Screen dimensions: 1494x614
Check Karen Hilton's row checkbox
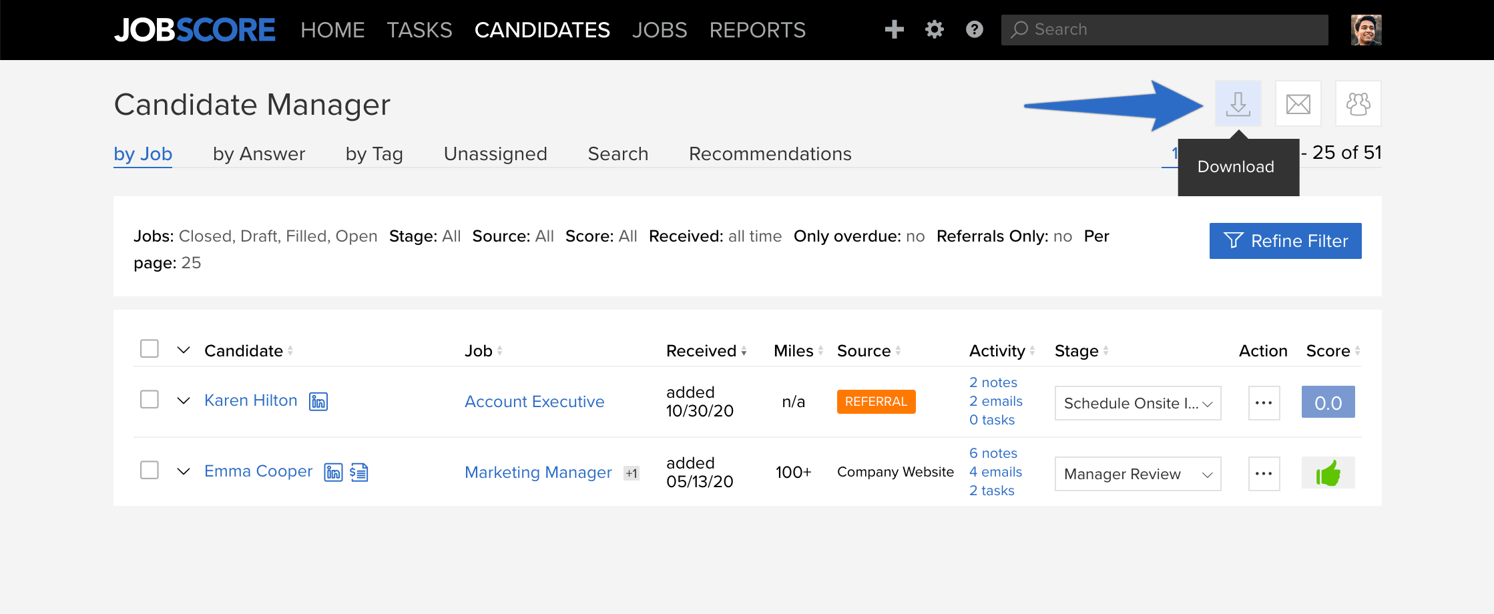150,399
